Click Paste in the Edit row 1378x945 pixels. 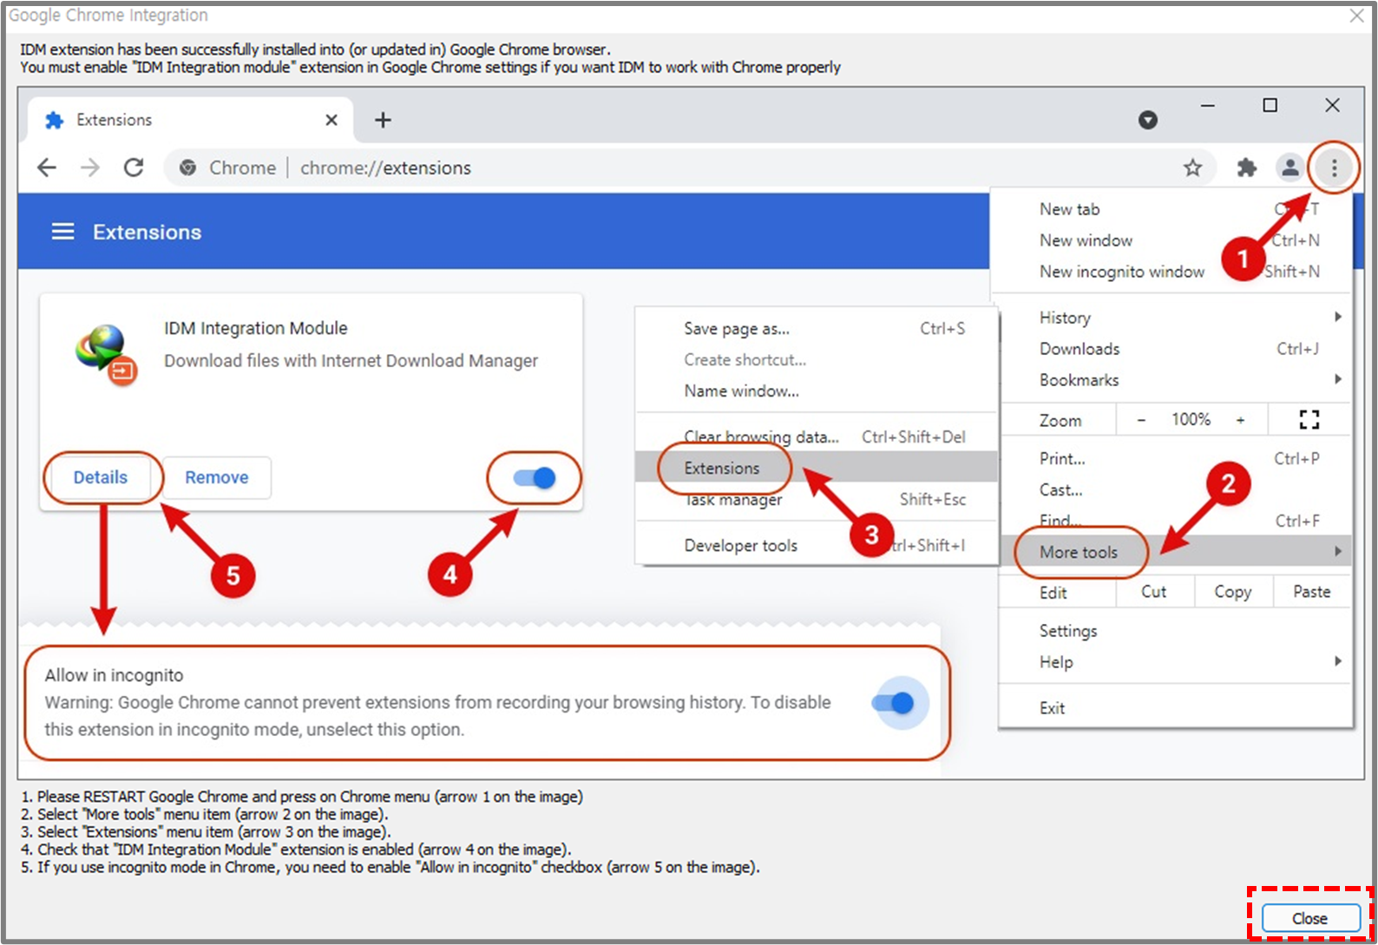(1312, 592)
